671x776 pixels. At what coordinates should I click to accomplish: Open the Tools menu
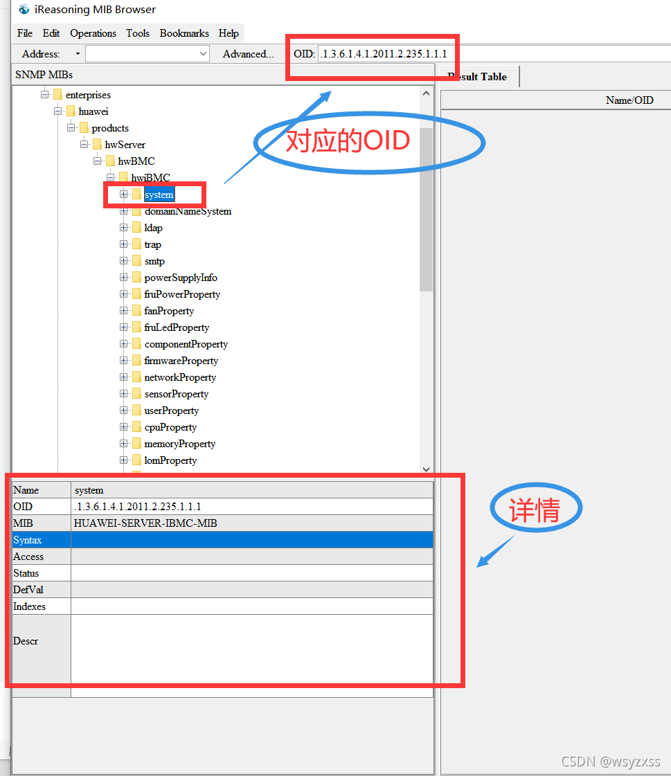pyautogui.click(x=138, y=33)
